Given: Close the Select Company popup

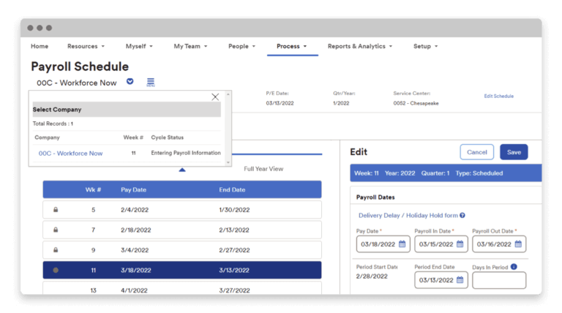Looking at the screenshot, I should tap(215, 97).
